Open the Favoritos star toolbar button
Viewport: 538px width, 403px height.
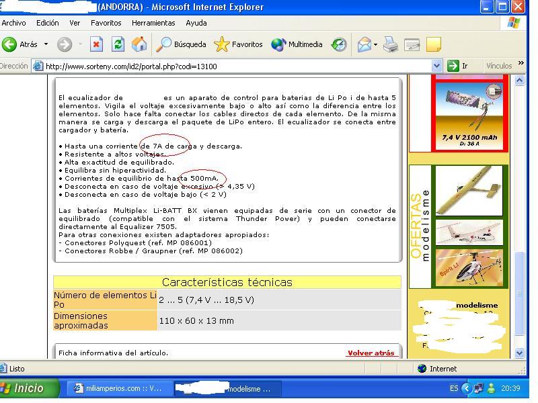(238, 44)
